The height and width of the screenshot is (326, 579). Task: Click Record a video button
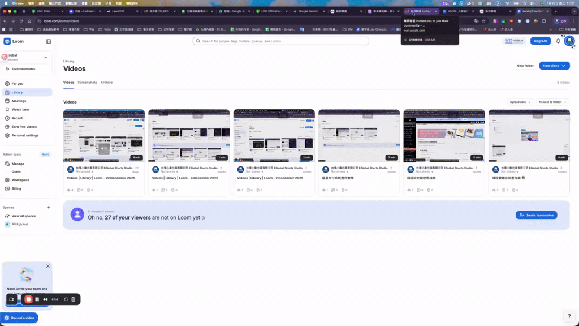click(19, 318)
